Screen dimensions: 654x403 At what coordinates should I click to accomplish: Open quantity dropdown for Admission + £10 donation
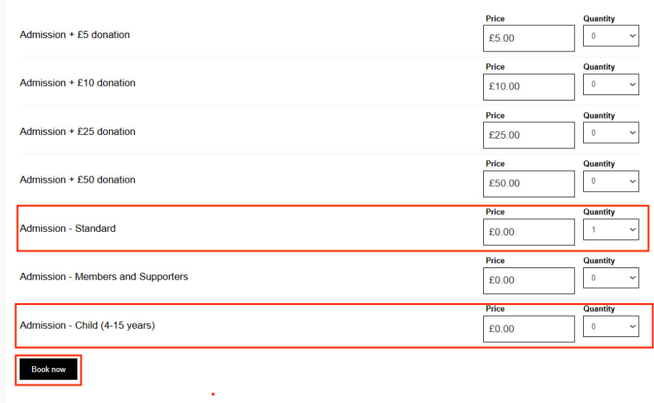[x=610, y=84]
